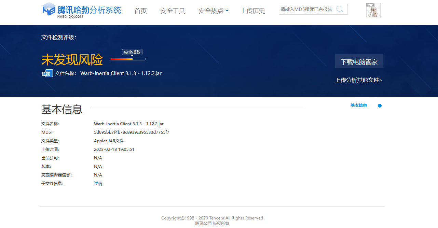This screenshot has width=438, height=228.
Task: Click the 下载电脑管家 button
Action: pos(359,61)
